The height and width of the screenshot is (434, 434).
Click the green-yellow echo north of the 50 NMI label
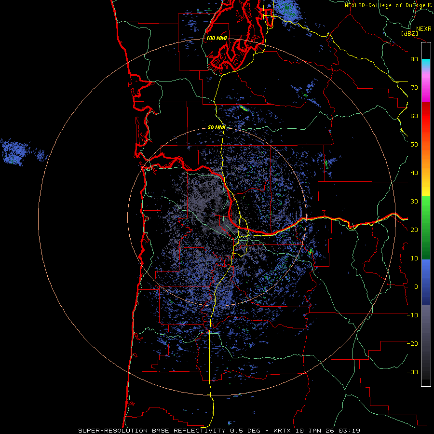pyautogui.click(x=244, y=108)
